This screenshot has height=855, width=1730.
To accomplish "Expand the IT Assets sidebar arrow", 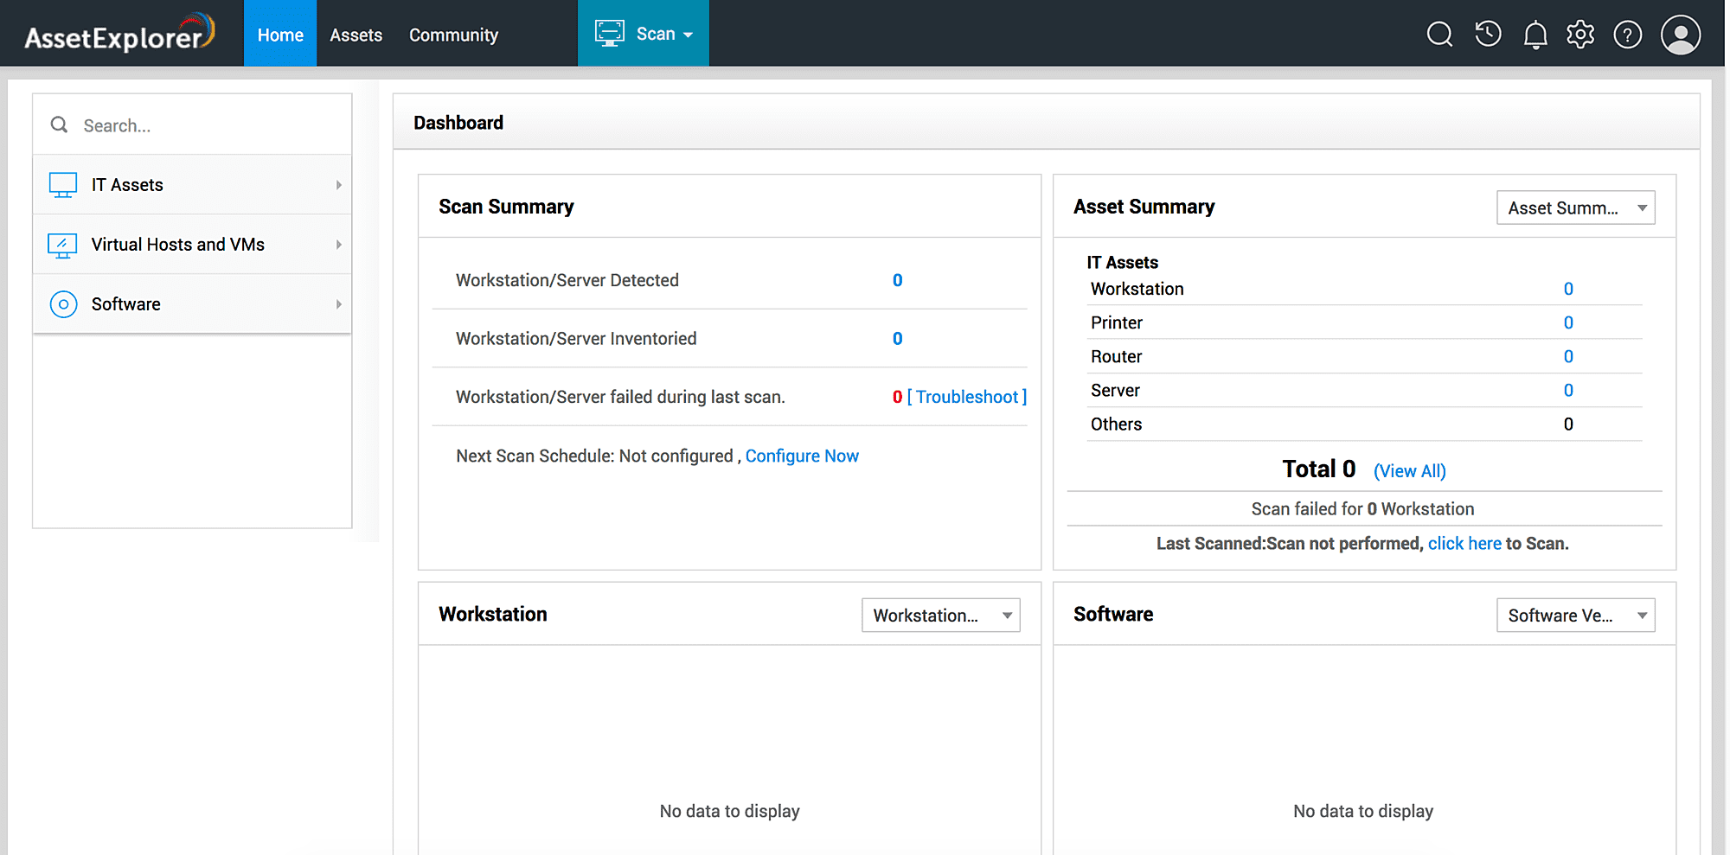I will pyautogui.click(x=338, y=185).
